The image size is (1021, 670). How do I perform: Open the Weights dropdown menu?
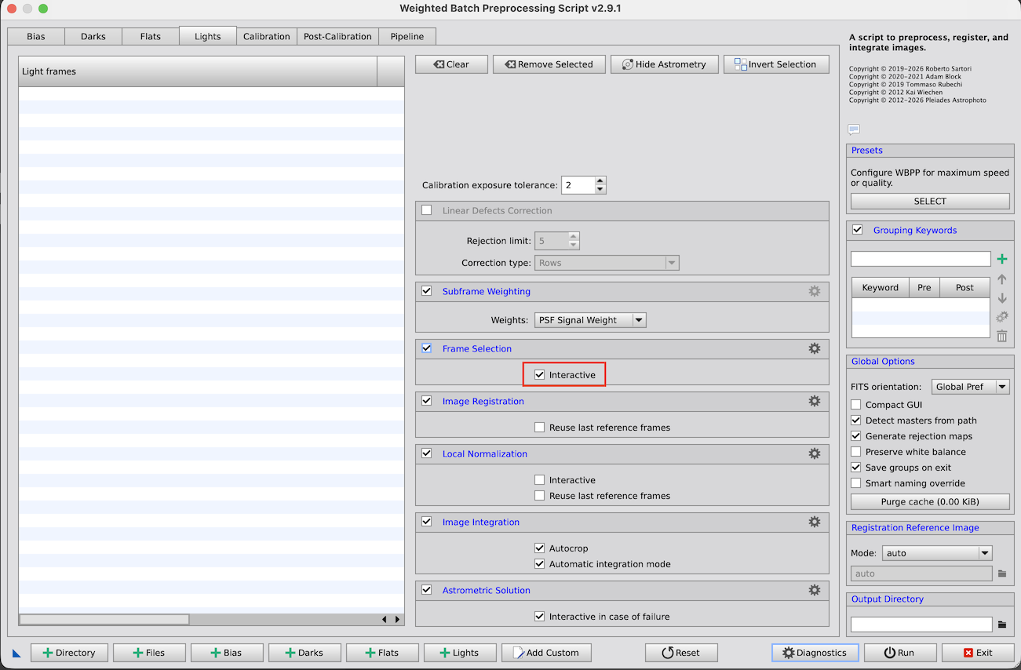(x=590, y=320)
